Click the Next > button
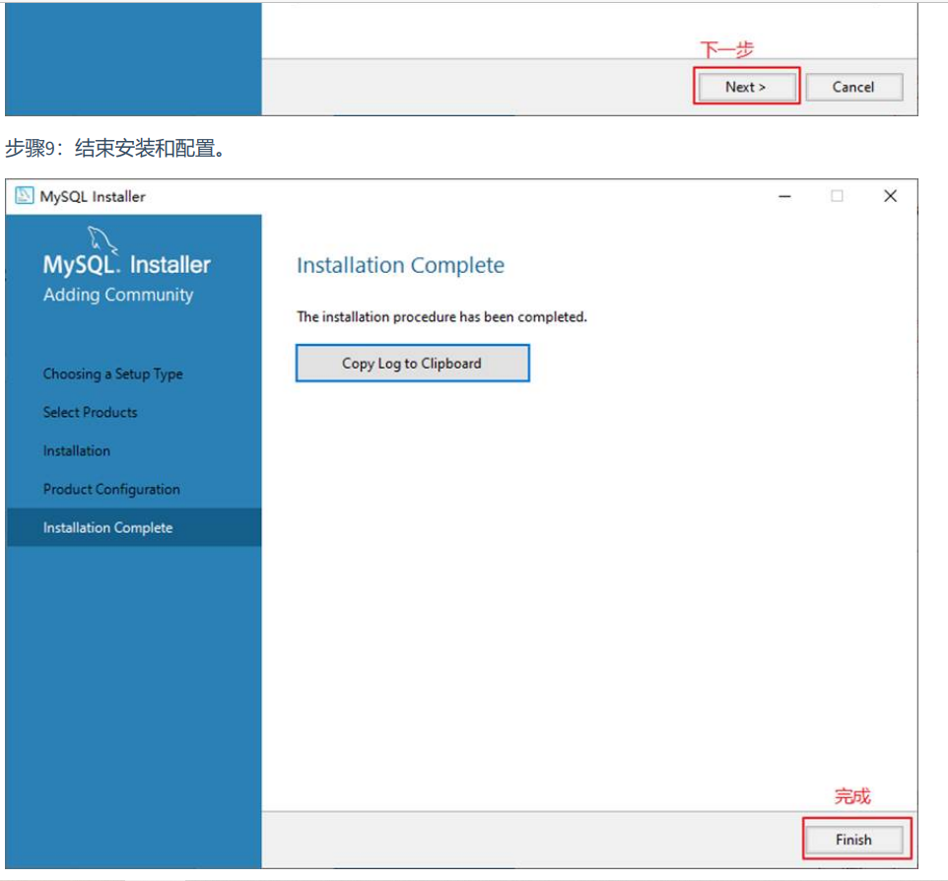Screen dimensions: 948x881 coord(746,87)
